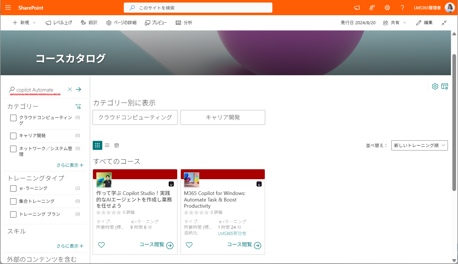Open the catalog settings gear icon
The image size is (458, 264).
click(x=435, y=86)
